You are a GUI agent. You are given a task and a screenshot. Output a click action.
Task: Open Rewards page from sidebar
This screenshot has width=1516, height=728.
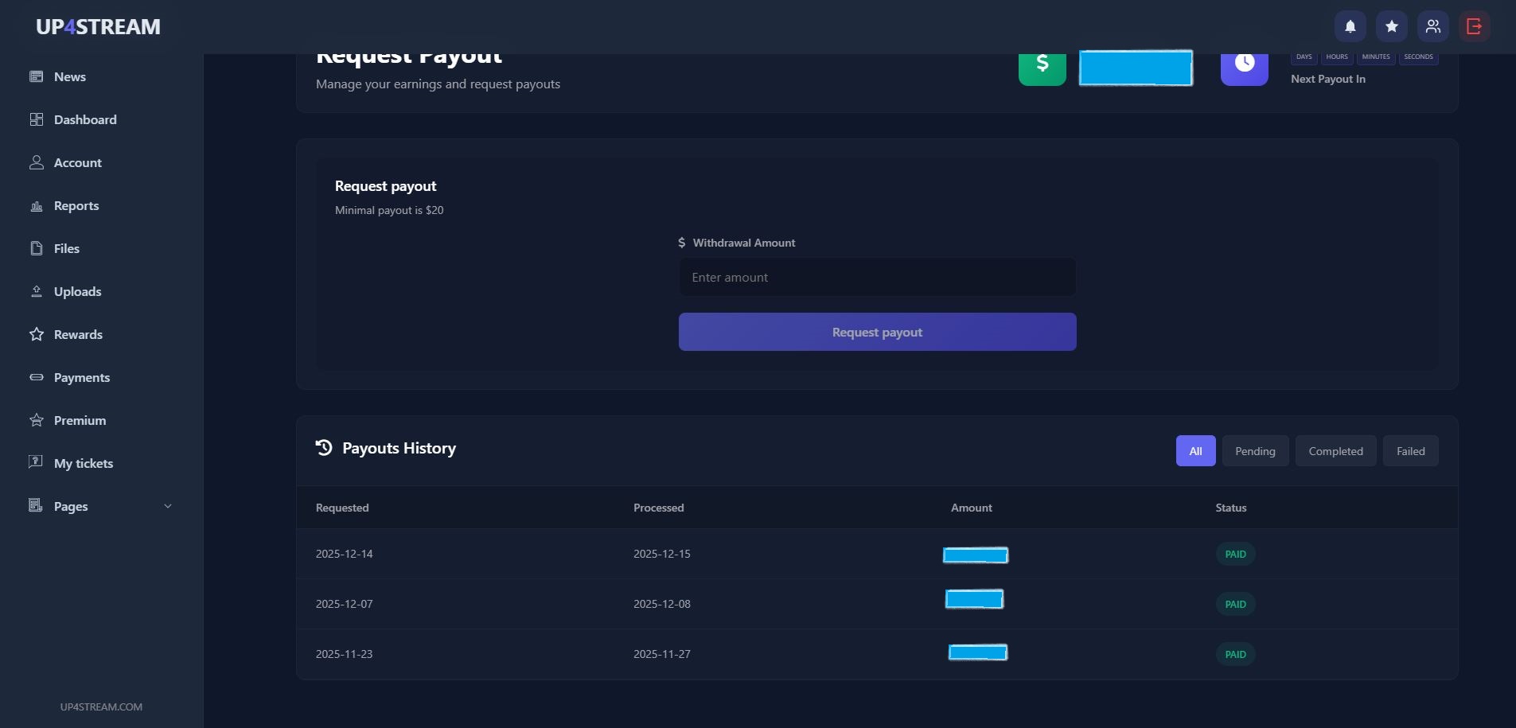pyautogui.click(x=78, y=334)
